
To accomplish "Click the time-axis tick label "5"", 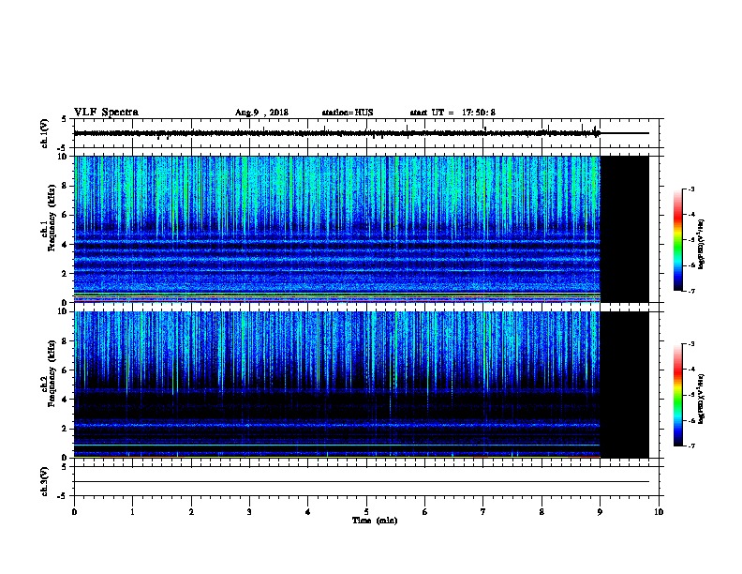I will point(366,512).
